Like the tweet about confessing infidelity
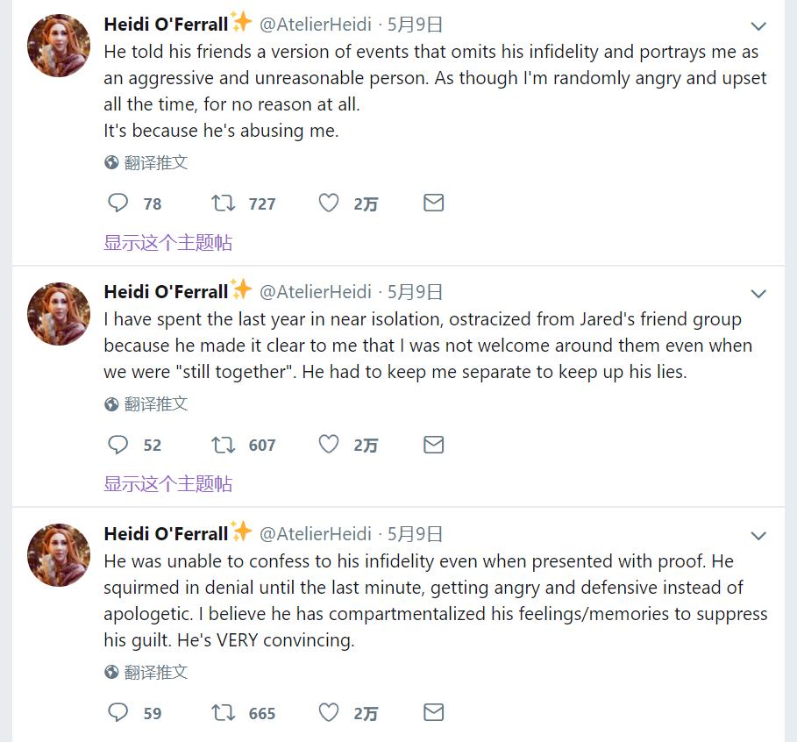The width and height of the screenshot is (797, 742). (329, 712)
